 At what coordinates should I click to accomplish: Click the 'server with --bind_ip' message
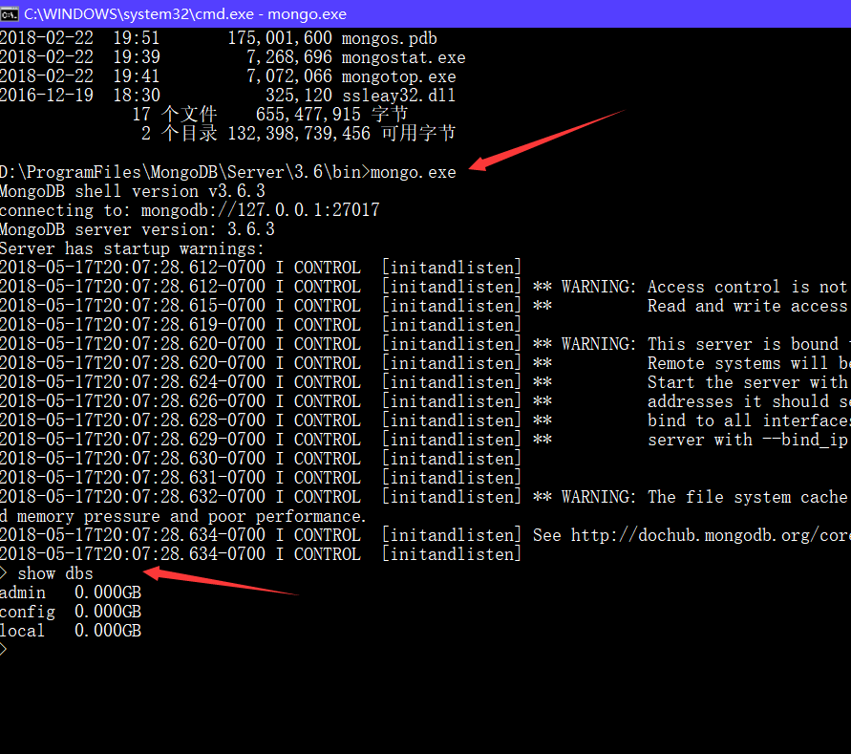pyautogui.click(x=747, y=440)
